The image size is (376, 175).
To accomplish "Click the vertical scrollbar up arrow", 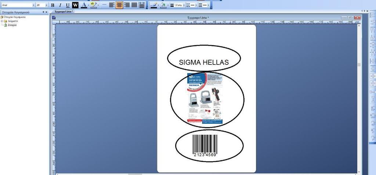I will tap(359, 26).
